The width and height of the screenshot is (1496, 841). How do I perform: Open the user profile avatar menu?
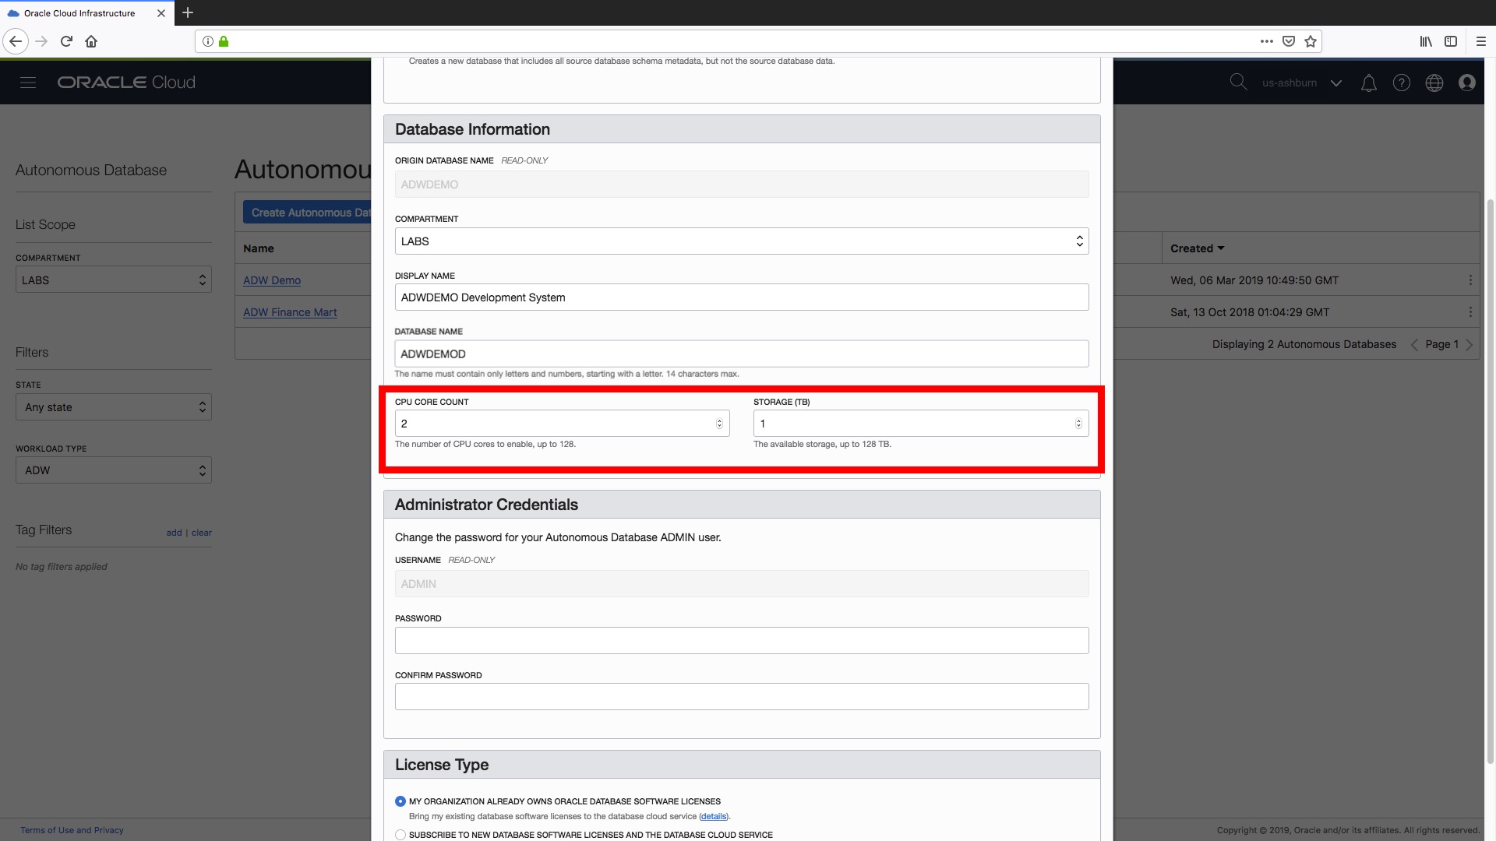[1467, 83]
